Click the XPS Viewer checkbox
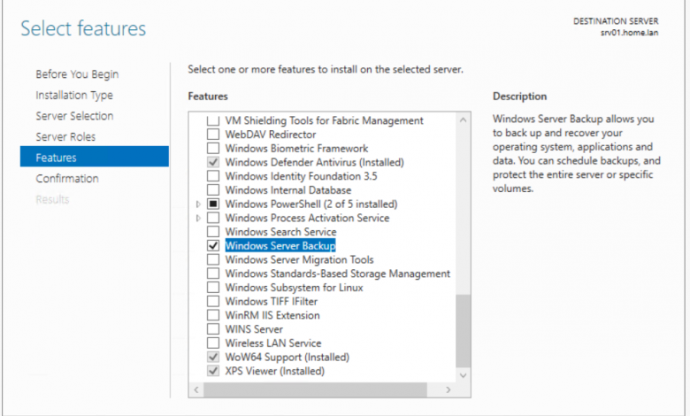Image resolution: width=690 pixels, height=416 pixels. pyautogui.click(x=213, y=371)
